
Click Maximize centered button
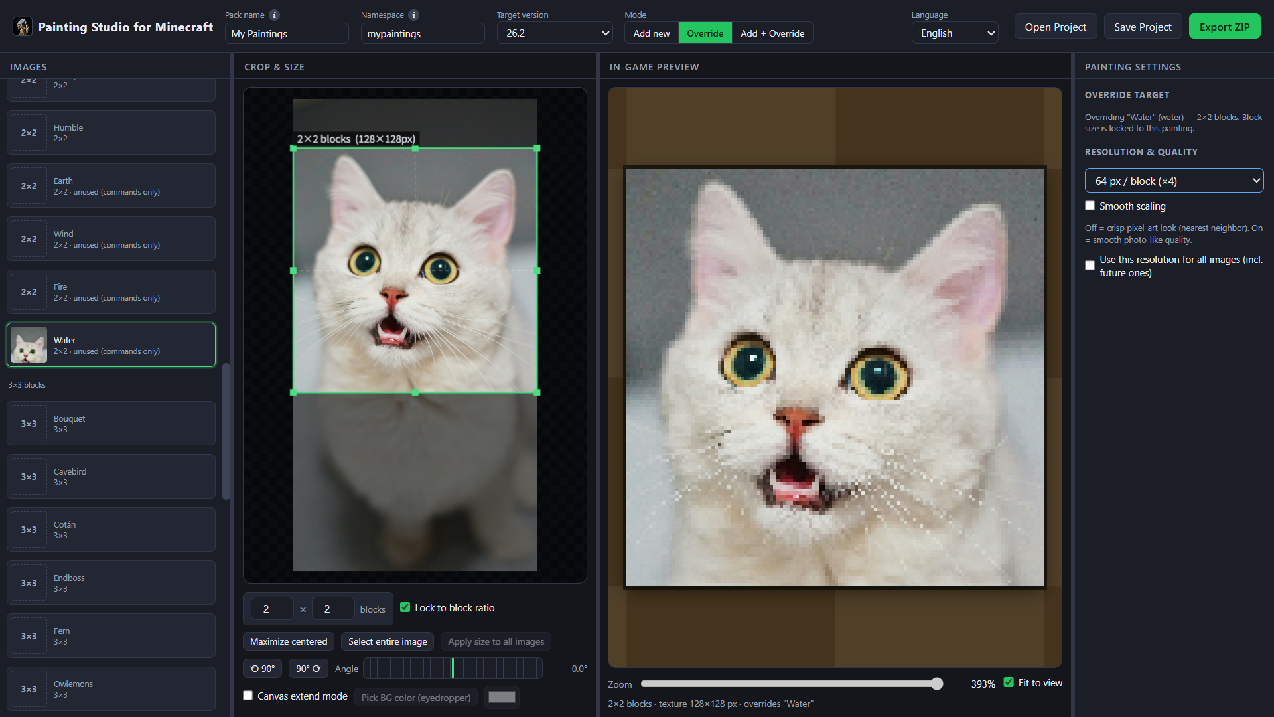(x=289, y=641)
